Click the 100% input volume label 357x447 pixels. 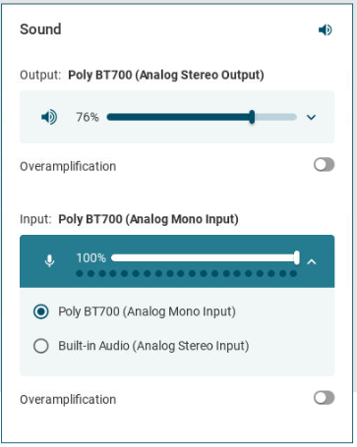point(91,258)
